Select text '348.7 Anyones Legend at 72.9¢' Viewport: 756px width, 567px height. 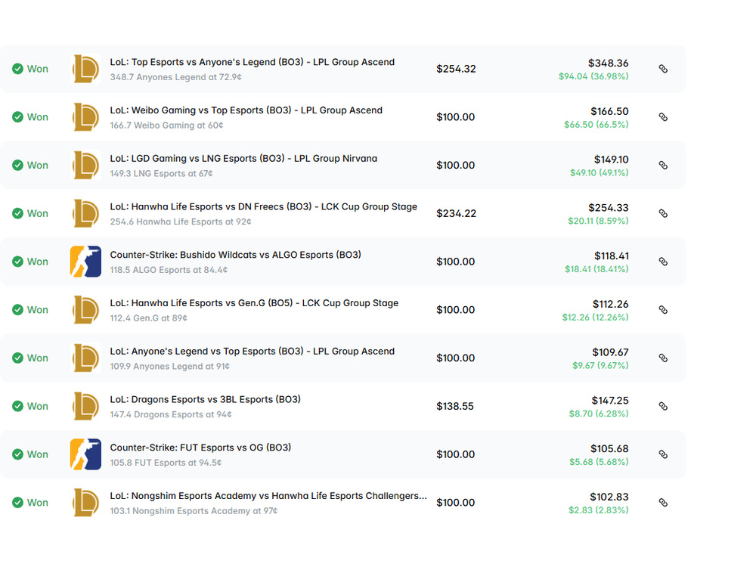(x=175, y=77)
